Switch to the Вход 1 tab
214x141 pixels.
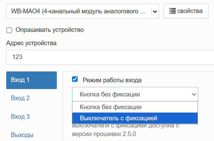(32, 80)
